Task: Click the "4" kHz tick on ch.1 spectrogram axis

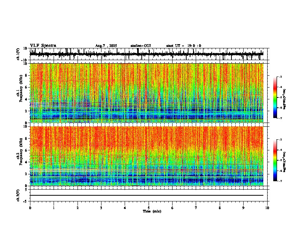Action: [26, 99]
